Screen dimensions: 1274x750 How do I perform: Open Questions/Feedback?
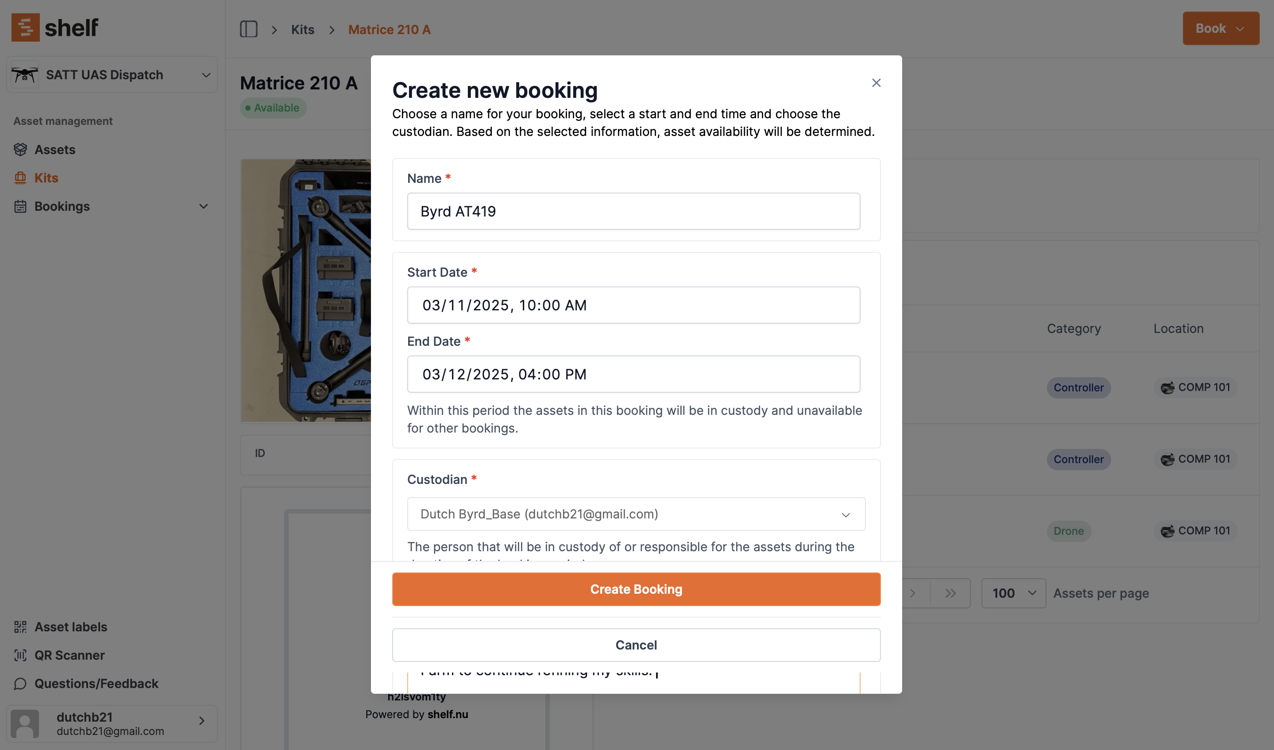coord(96,683)
